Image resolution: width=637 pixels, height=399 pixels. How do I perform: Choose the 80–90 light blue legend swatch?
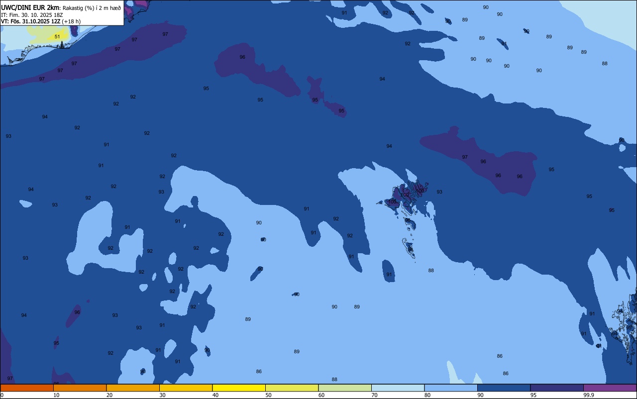click(451, 388)
